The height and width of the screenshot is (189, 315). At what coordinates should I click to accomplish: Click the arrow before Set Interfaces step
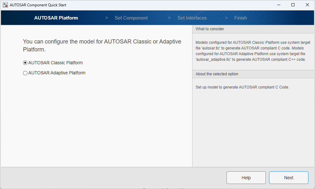point(169,18)
